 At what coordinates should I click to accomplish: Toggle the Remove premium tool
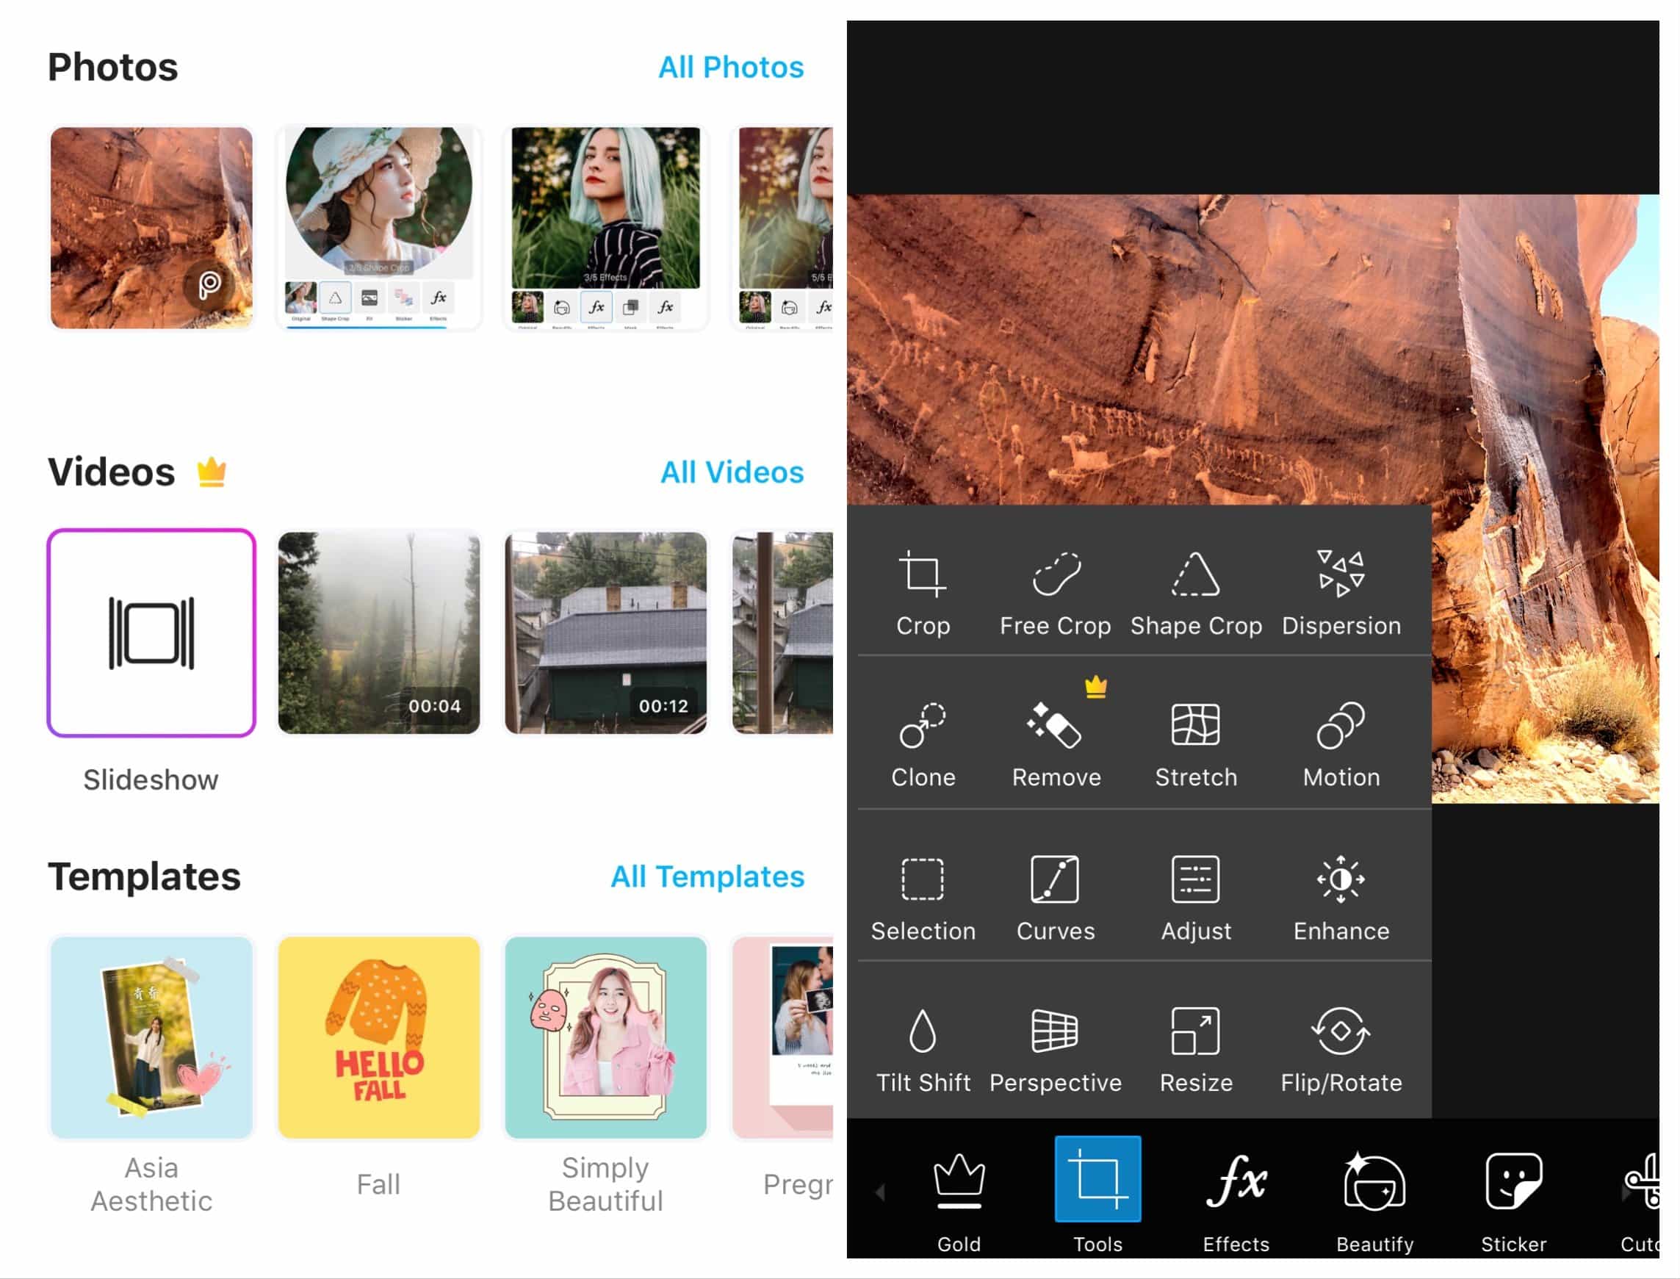point(1056,741)
